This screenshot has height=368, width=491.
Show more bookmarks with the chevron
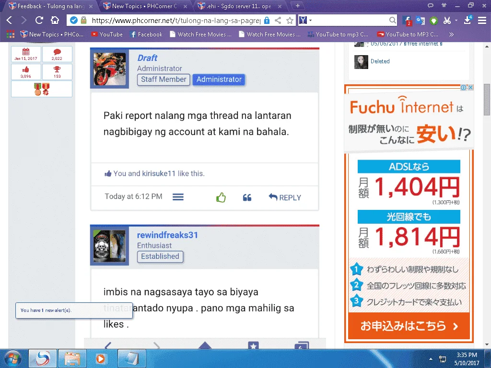tap(451, 34)
